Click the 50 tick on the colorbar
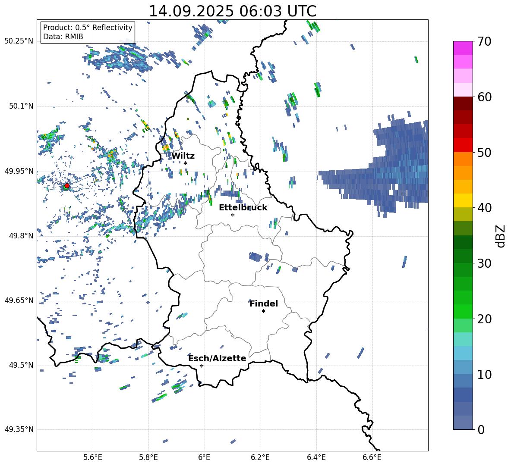The width and height of the screenshot is (511, 466). [484, 152]
